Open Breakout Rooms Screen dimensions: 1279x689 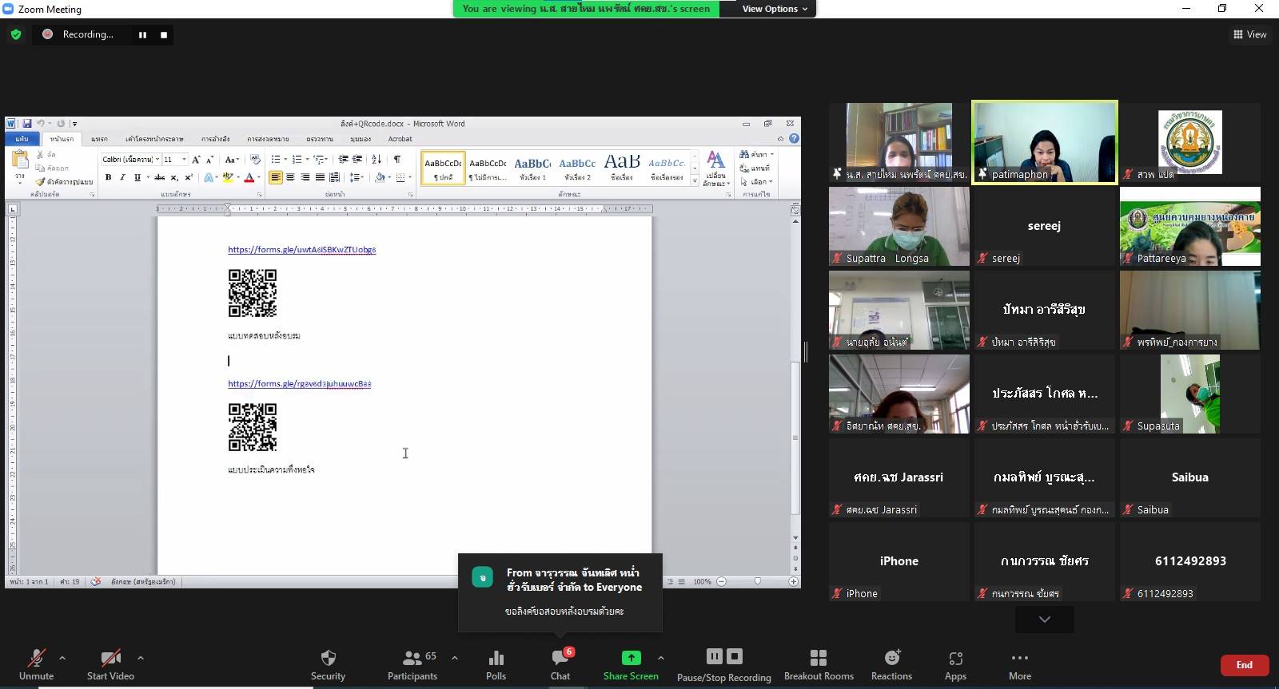819,665
